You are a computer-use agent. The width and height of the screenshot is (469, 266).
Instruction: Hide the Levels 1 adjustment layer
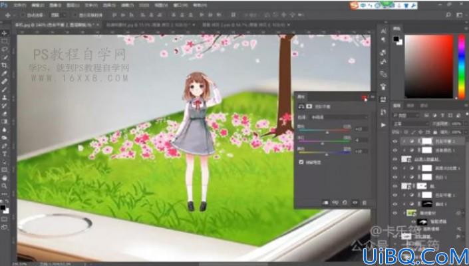click(395, 178)
